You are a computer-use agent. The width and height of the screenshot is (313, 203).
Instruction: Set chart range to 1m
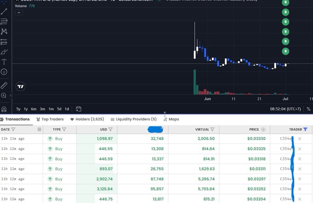tap(51, 109)
